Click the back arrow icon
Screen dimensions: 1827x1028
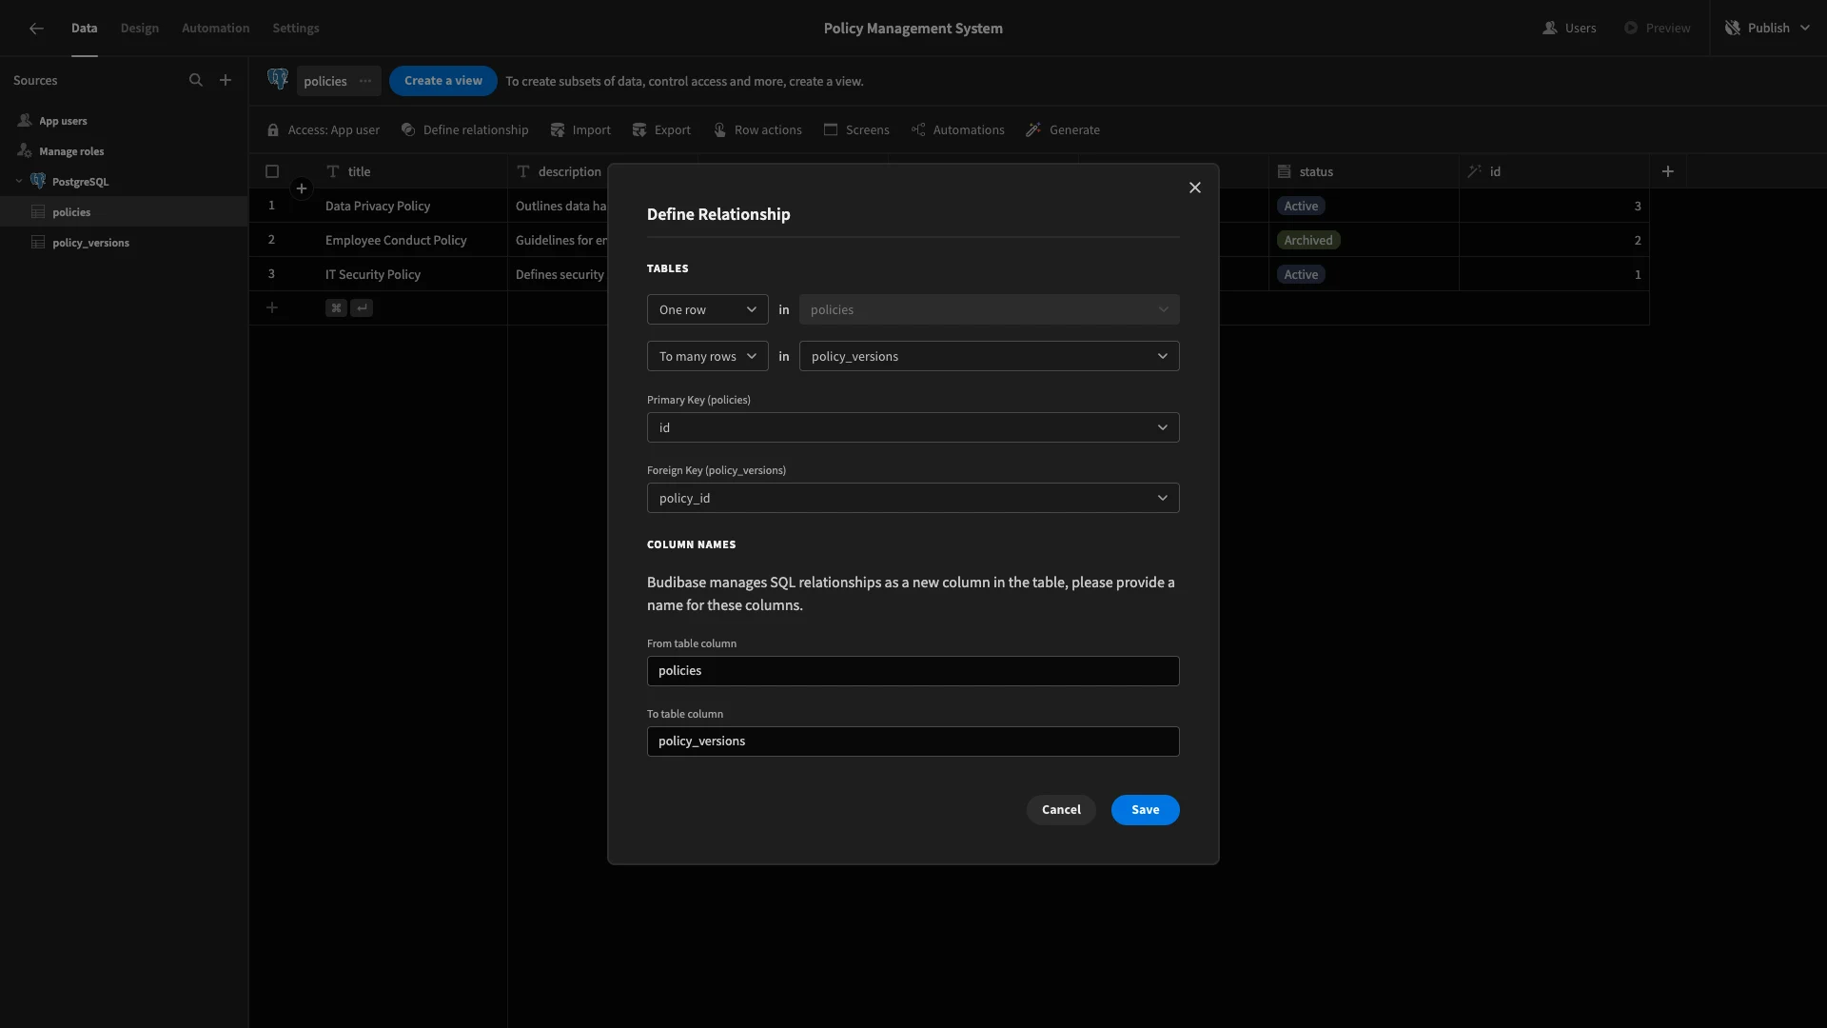pos(36,29)
